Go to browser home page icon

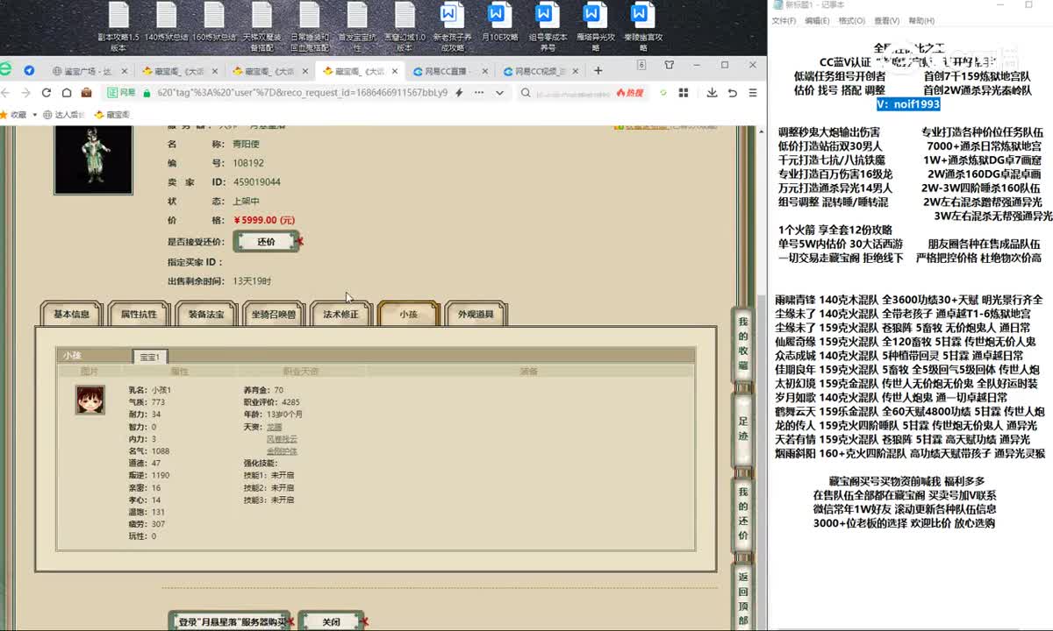click(x=66, y=93)
